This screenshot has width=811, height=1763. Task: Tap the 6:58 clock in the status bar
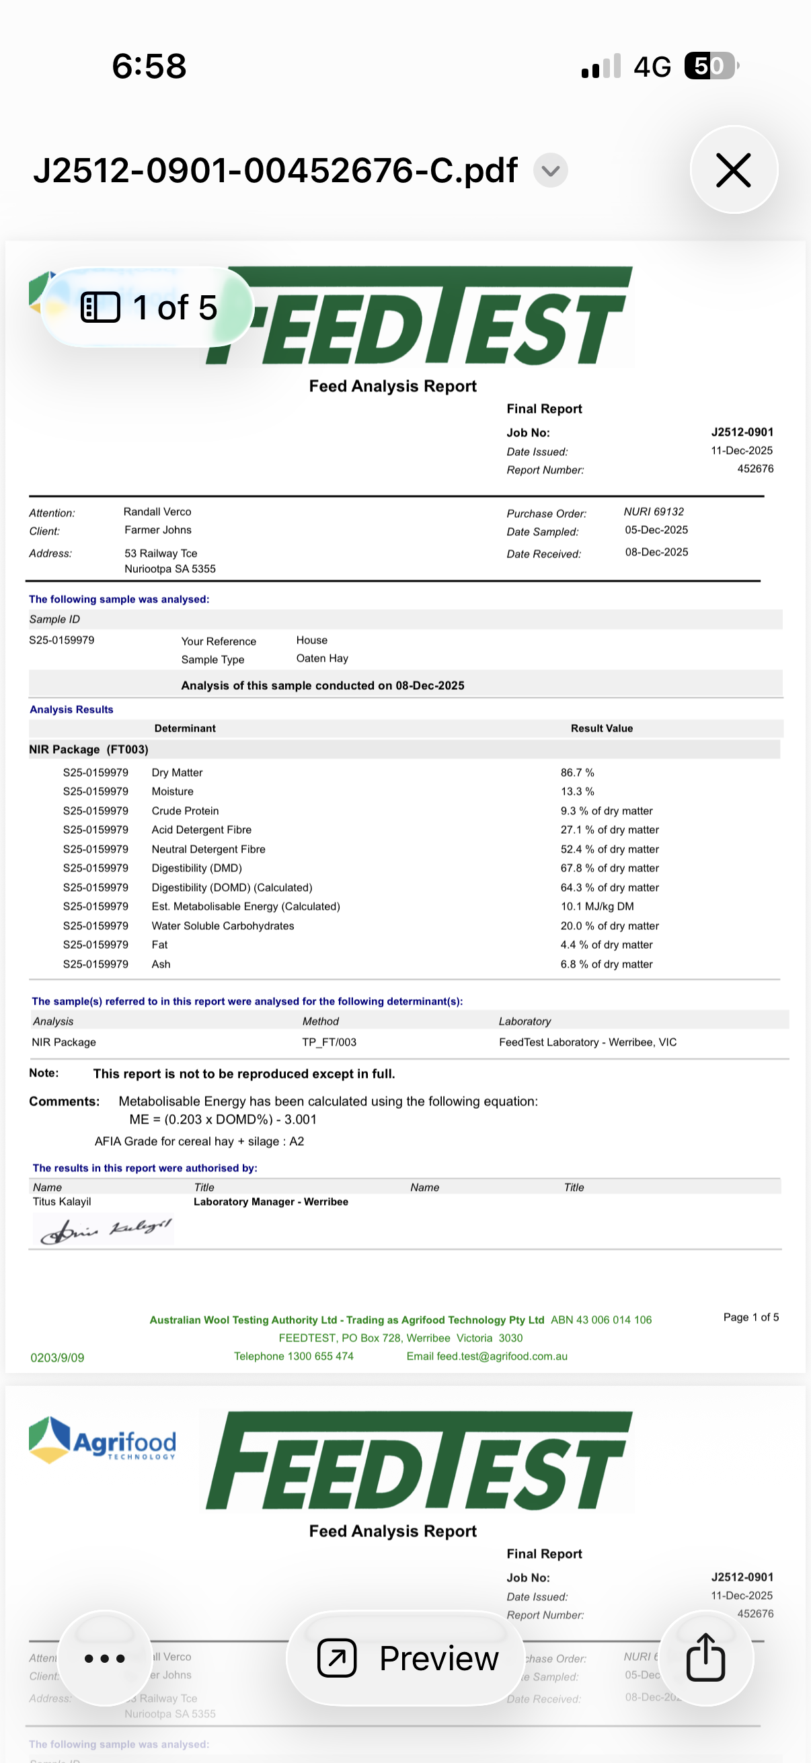click(149, 66)
